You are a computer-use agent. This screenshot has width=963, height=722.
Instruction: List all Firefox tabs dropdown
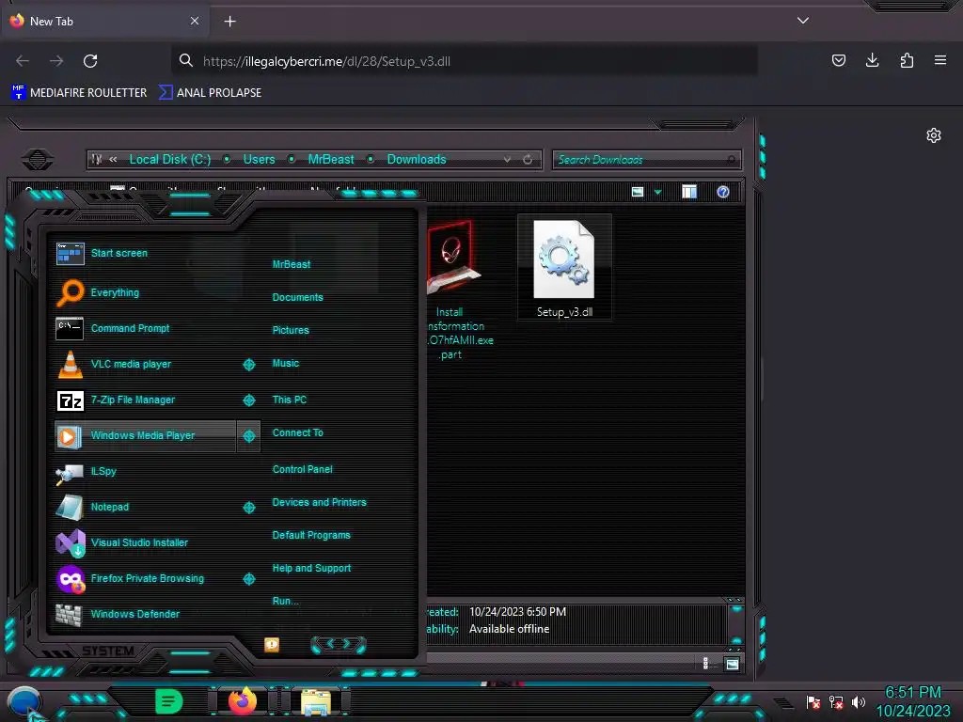[x=803, y=21]
